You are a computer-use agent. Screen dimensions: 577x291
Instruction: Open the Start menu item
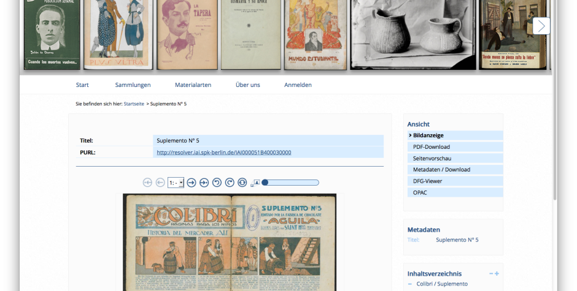click(82, 85)
